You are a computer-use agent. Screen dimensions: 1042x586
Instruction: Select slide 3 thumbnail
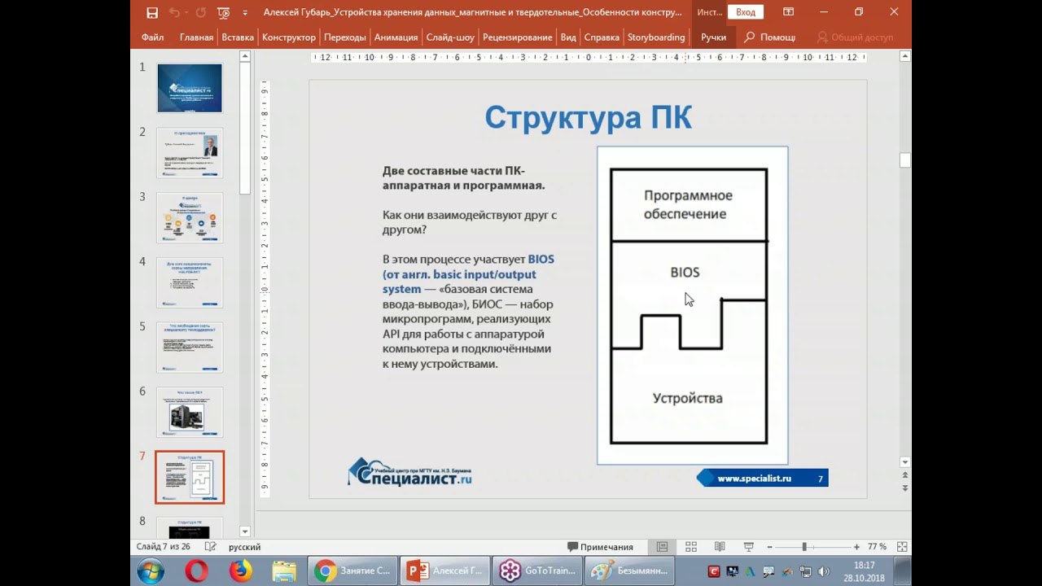point(190,217)
